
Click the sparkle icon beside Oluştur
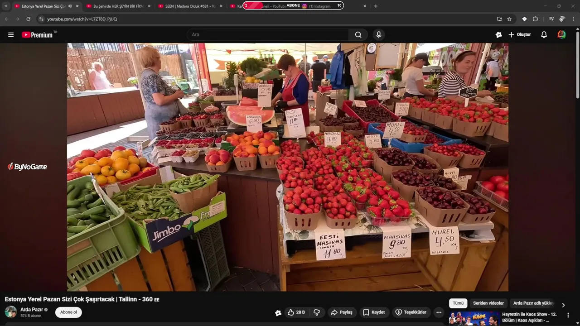pos(499,35)
